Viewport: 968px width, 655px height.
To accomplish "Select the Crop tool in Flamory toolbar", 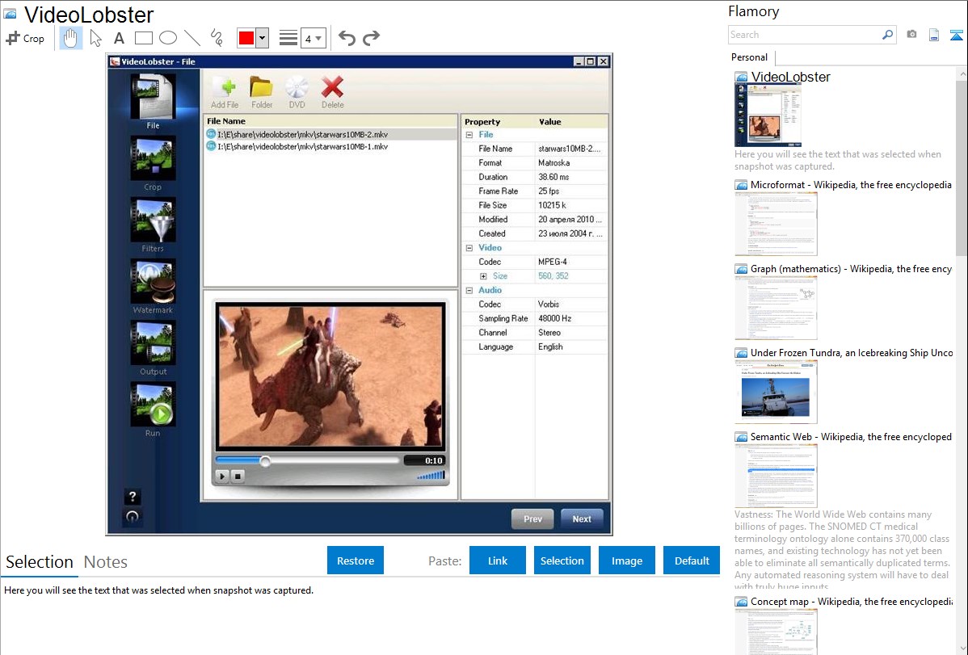I will point(25,38).
